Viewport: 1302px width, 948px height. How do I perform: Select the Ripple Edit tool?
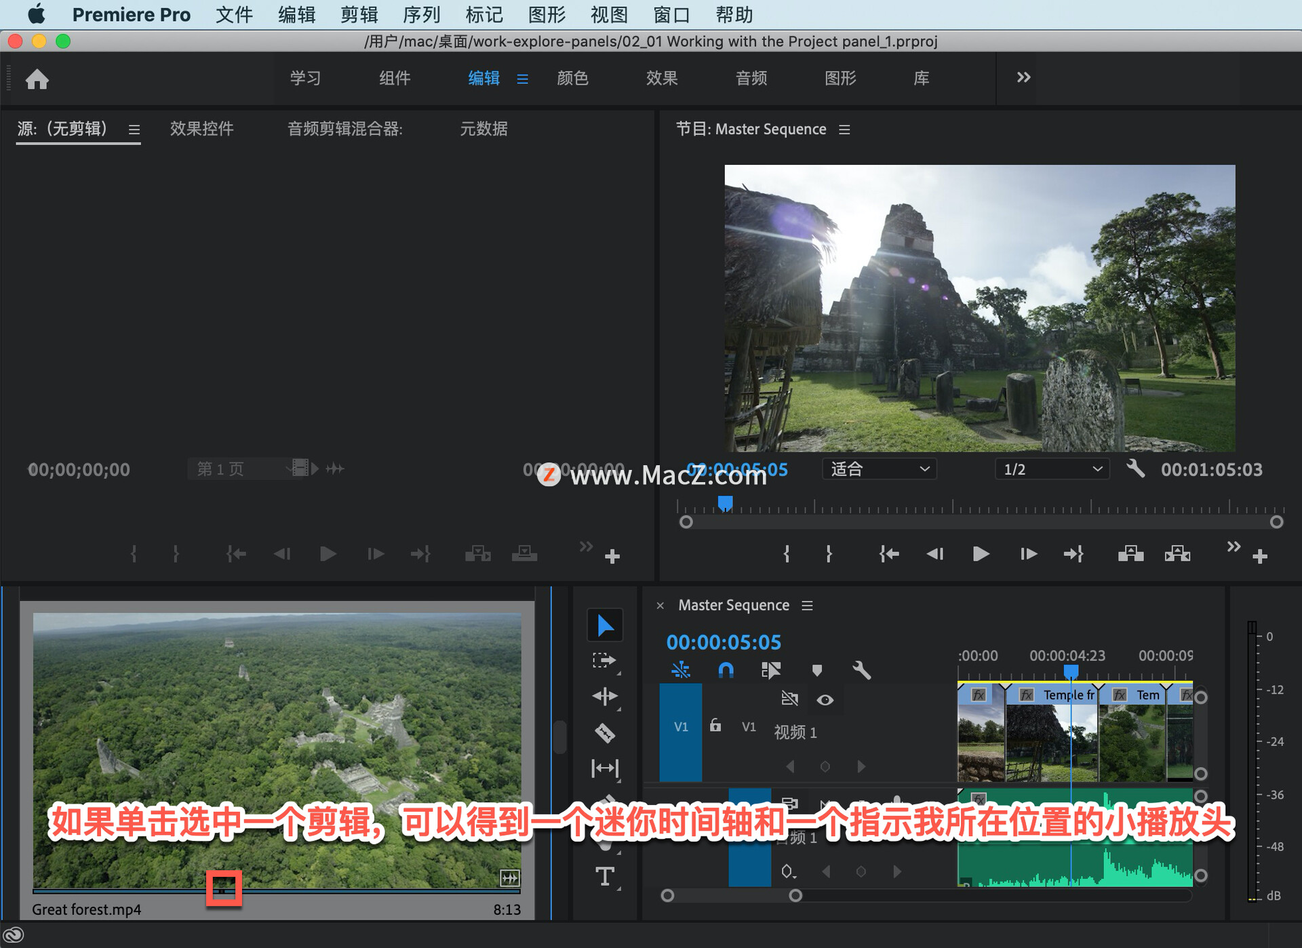coord(604,696)
